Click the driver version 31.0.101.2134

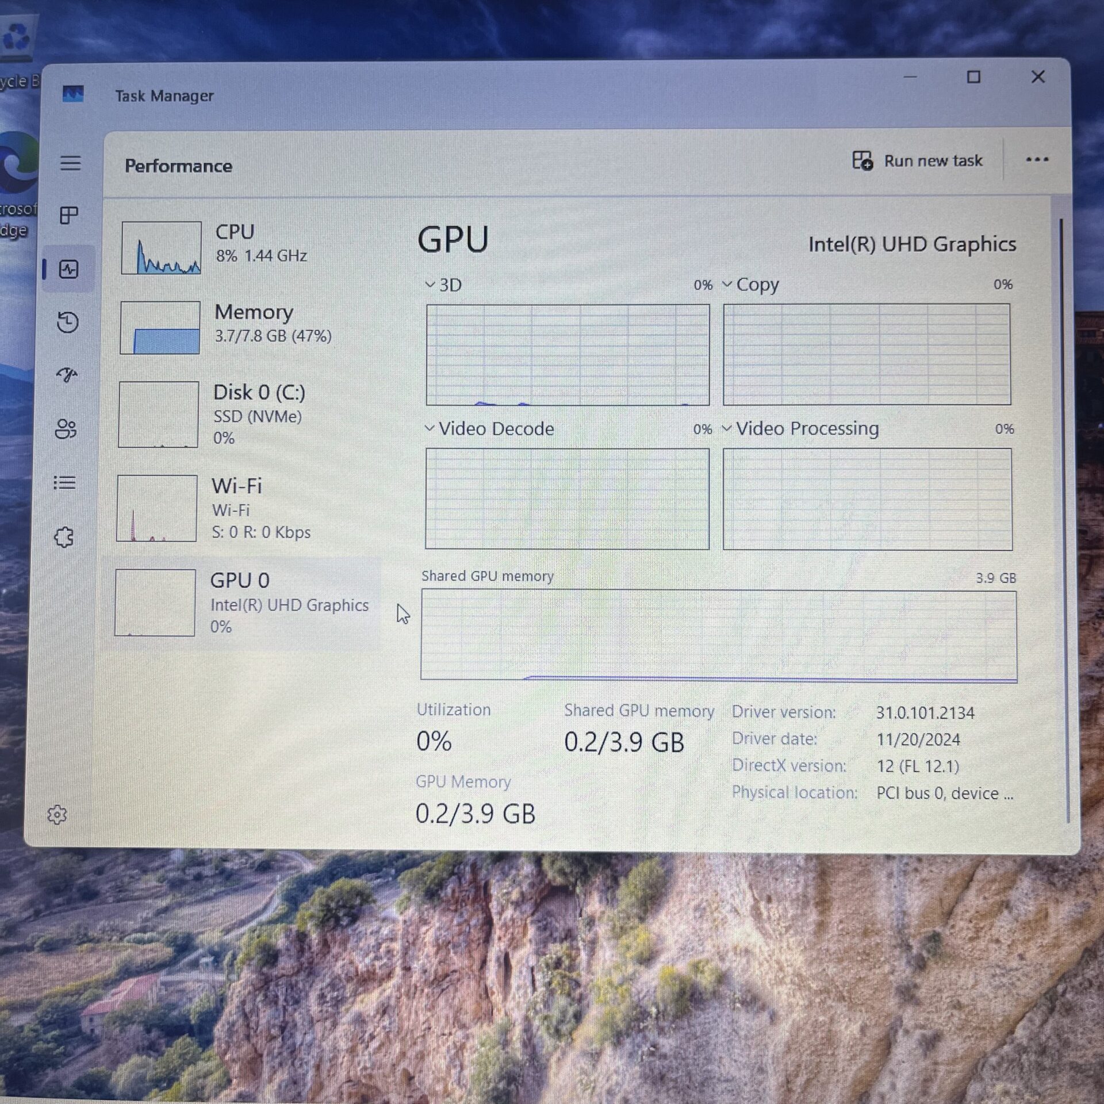click(x=925, y=713)
